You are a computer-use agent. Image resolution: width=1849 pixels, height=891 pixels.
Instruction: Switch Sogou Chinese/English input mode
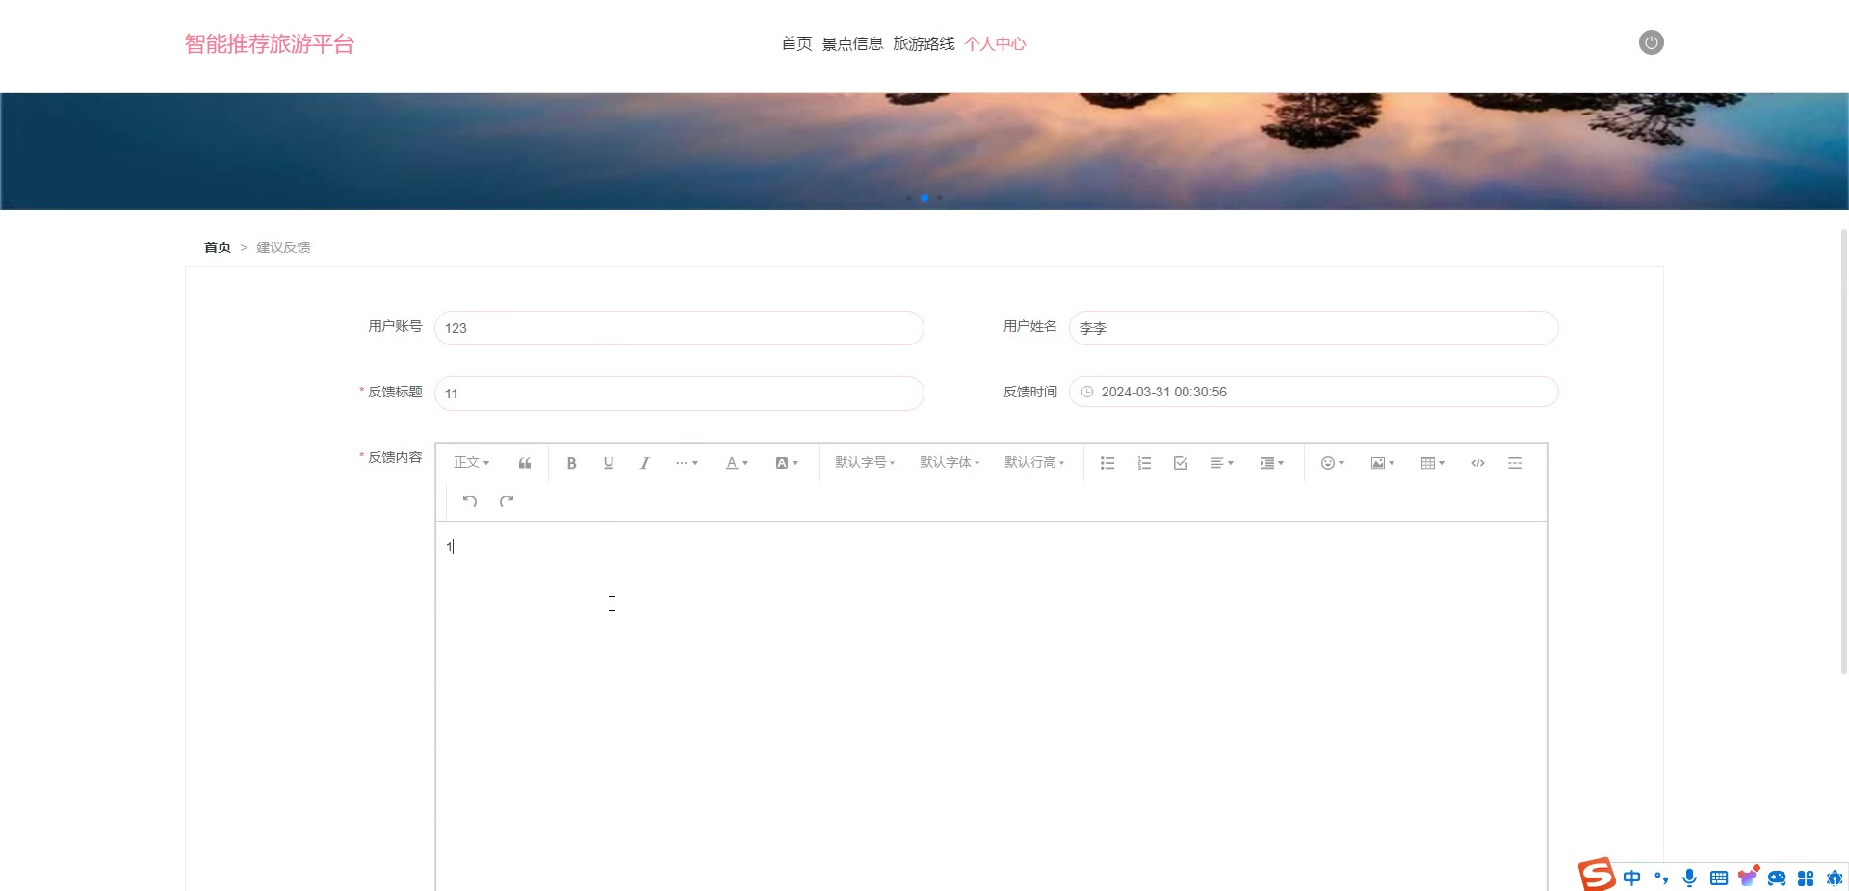tap(1631, 878)
